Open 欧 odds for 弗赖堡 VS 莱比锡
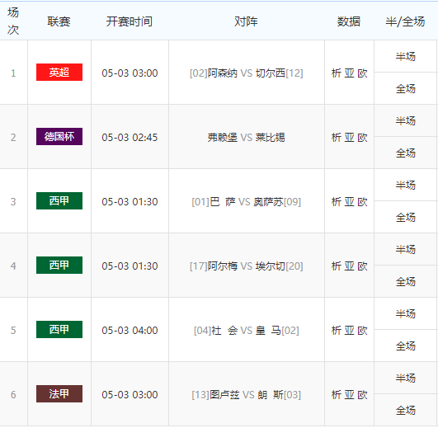438x428 pixels. tap(362, 138)
